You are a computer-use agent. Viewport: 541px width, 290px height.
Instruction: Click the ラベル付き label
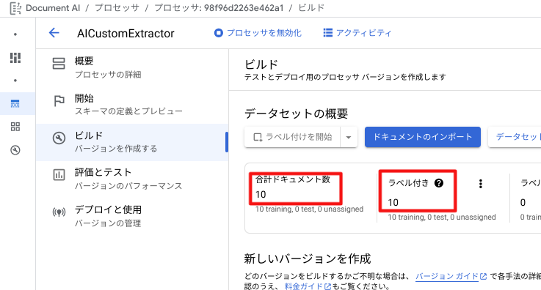click(x=409, y=183)
